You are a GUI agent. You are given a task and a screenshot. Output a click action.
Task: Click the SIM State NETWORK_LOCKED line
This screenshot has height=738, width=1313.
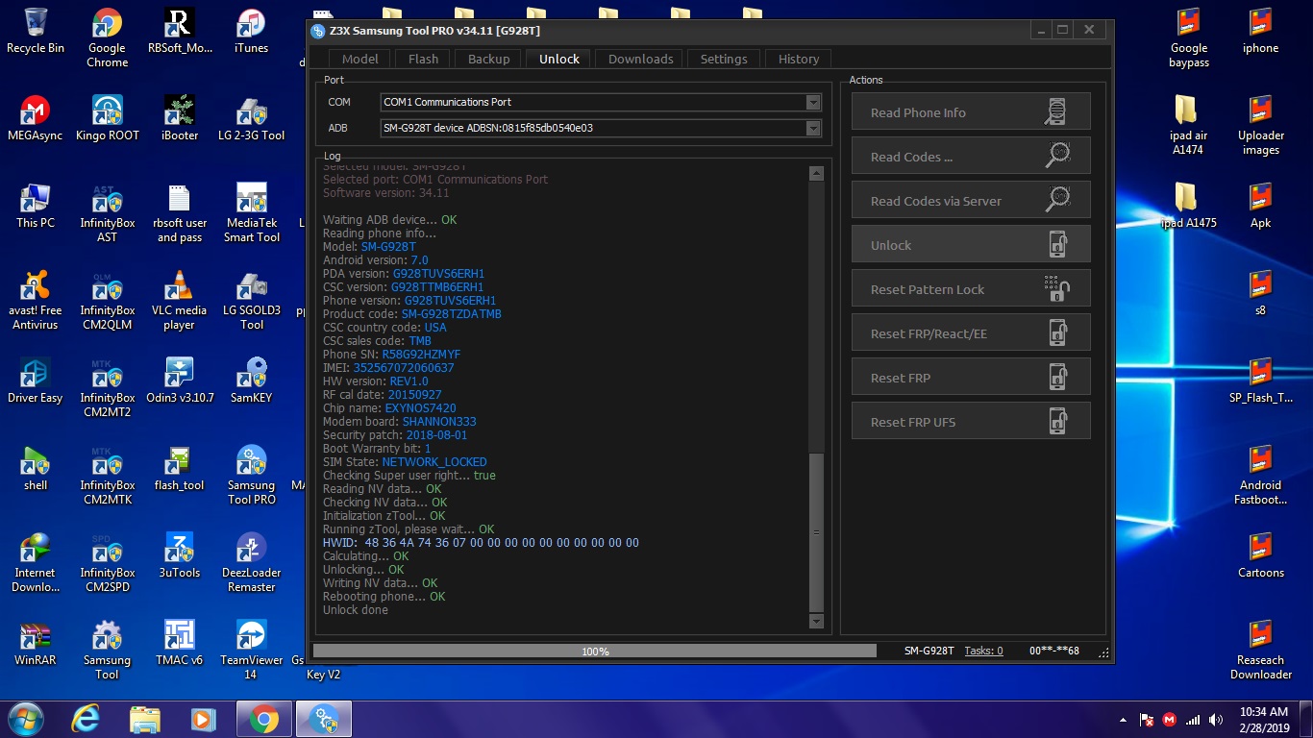coord(405,462)
